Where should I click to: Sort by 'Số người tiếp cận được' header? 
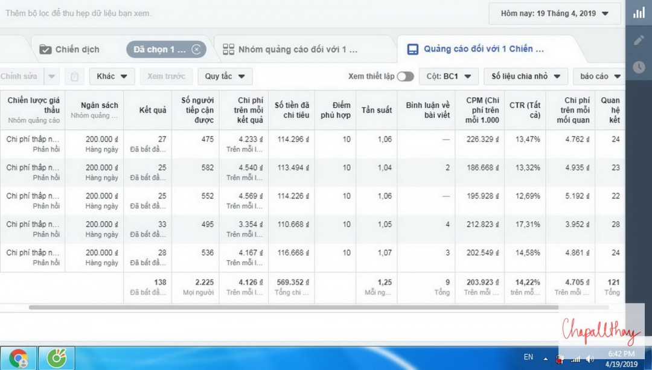click(x=197, y=110)
